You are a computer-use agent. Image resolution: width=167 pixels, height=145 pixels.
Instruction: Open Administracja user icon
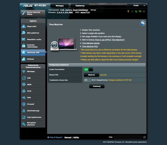point(24,110)
